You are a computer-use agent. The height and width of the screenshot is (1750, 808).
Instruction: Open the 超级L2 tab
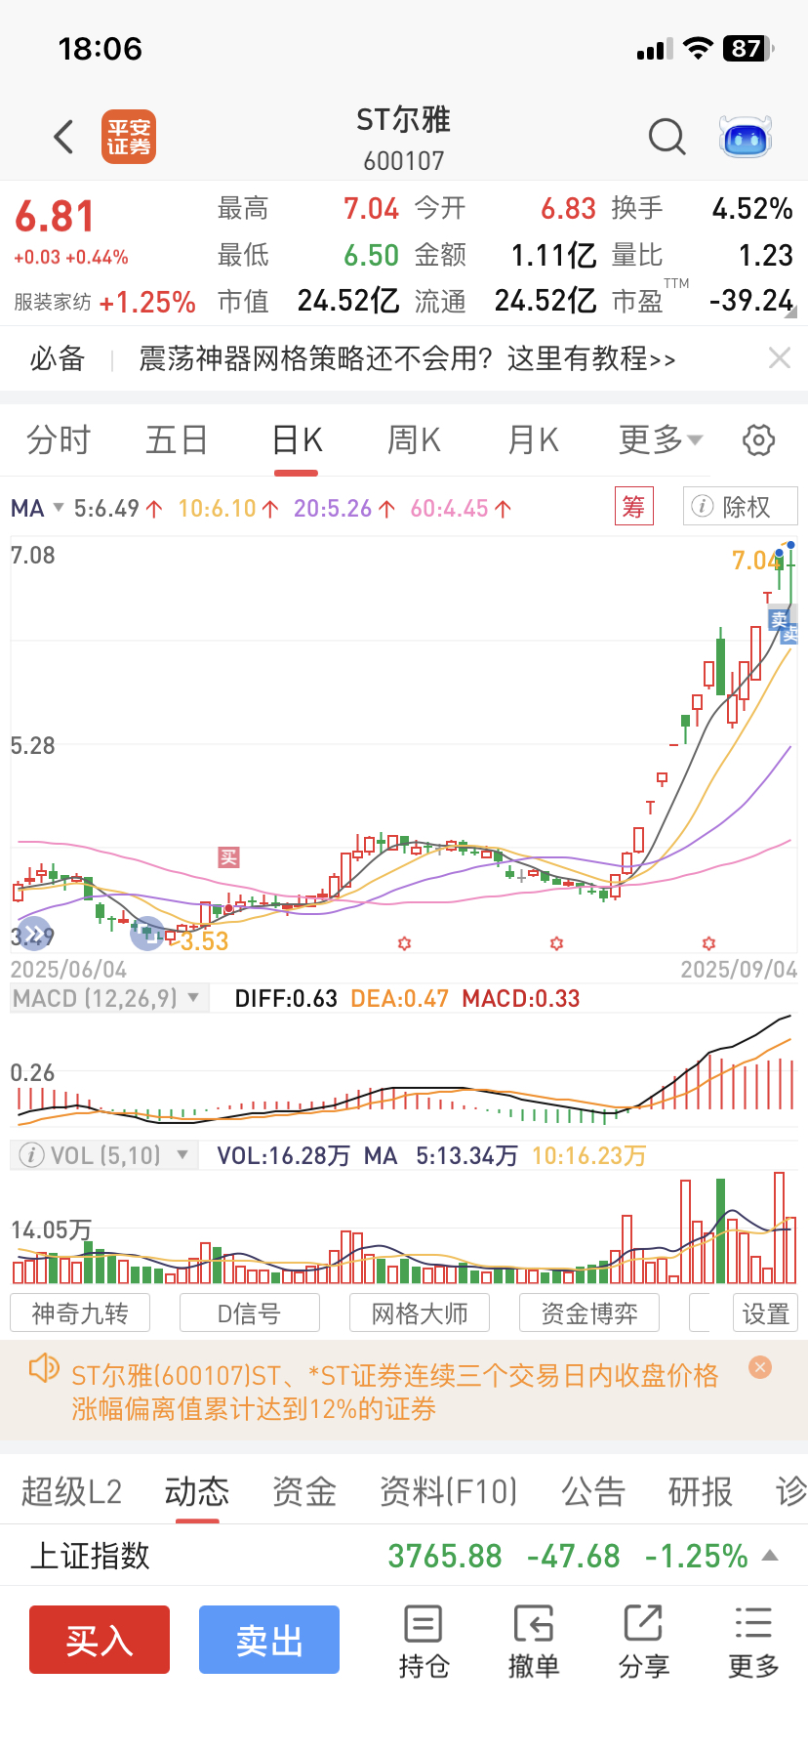pos(72,1491)
